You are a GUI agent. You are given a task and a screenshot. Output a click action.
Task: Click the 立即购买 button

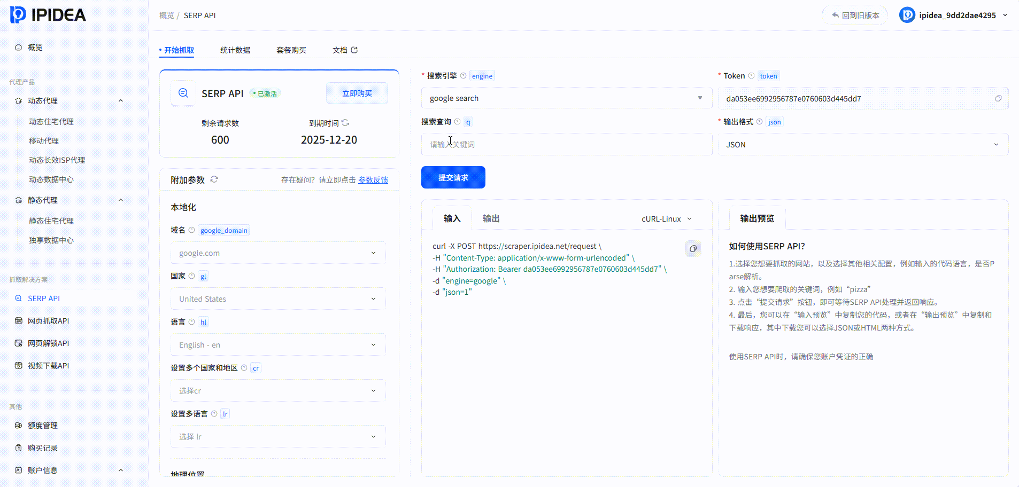click(x=357, y=93)
